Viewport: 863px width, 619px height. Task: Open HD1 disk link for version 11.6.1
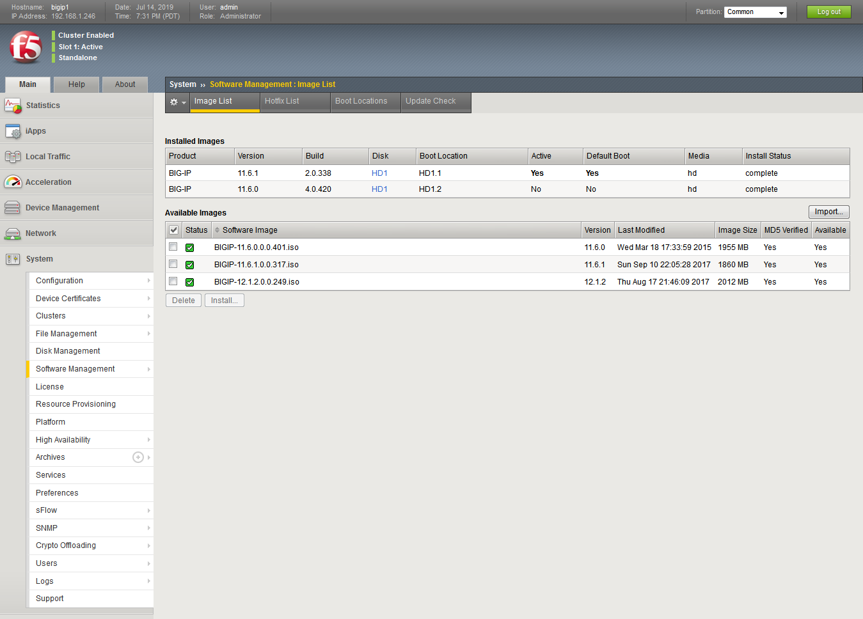pos(379,173)
